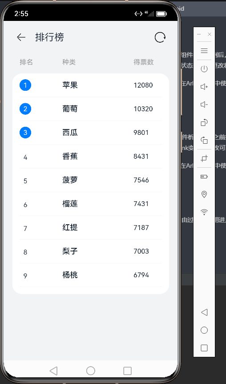Screen dimensions: 226x384
Task: Click the sidebar home circle button
Action: (204, 330)
